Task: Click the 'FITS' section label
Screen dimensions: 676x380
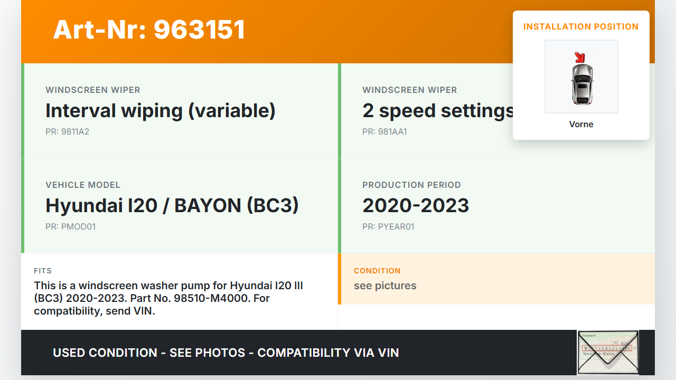Action: [43, 271]
